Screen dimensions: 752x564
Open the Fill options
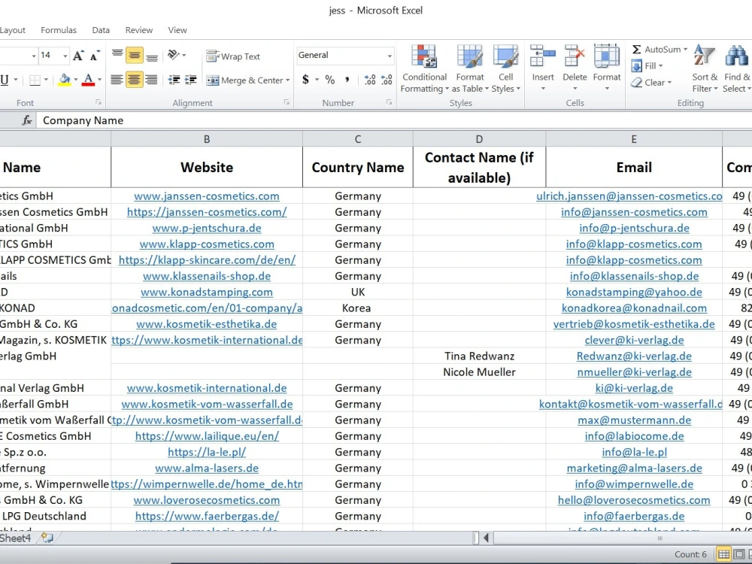tap(647, 65)
